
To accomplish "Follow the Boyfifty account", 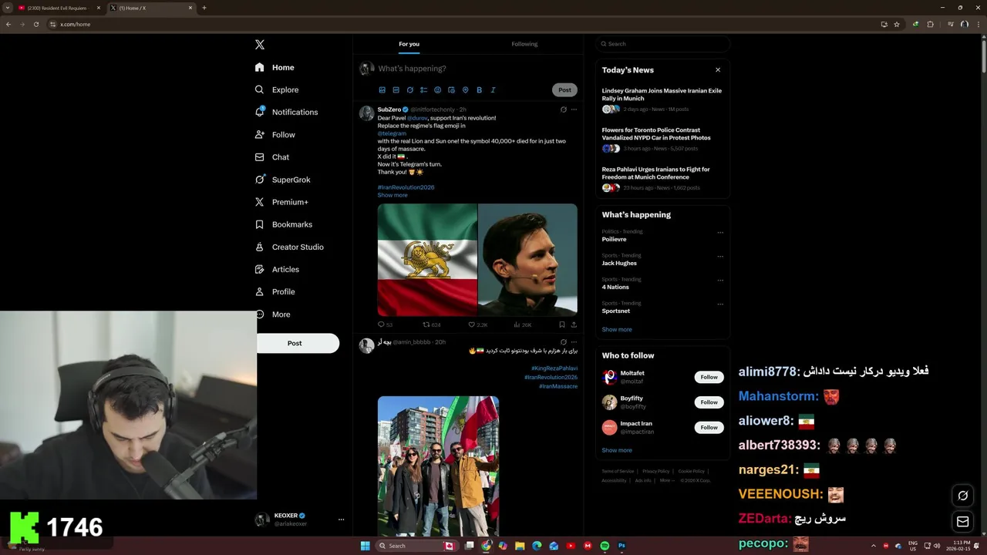I will 709,402.
